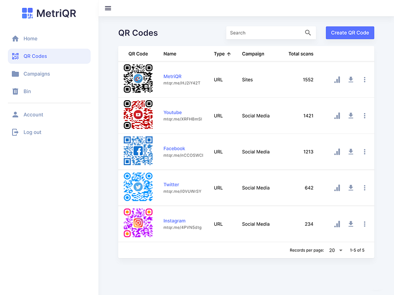The width and height of the screenshot is (394, 295).
Task: Click the 1-5 of 5 pagination text
Action: click(357, 250)
